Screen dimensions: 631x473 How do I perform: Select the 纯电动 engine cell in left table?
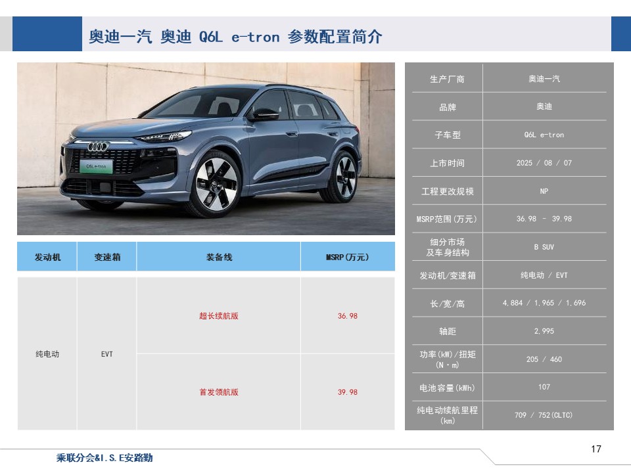pyautogui.click(x=47, y=354)
